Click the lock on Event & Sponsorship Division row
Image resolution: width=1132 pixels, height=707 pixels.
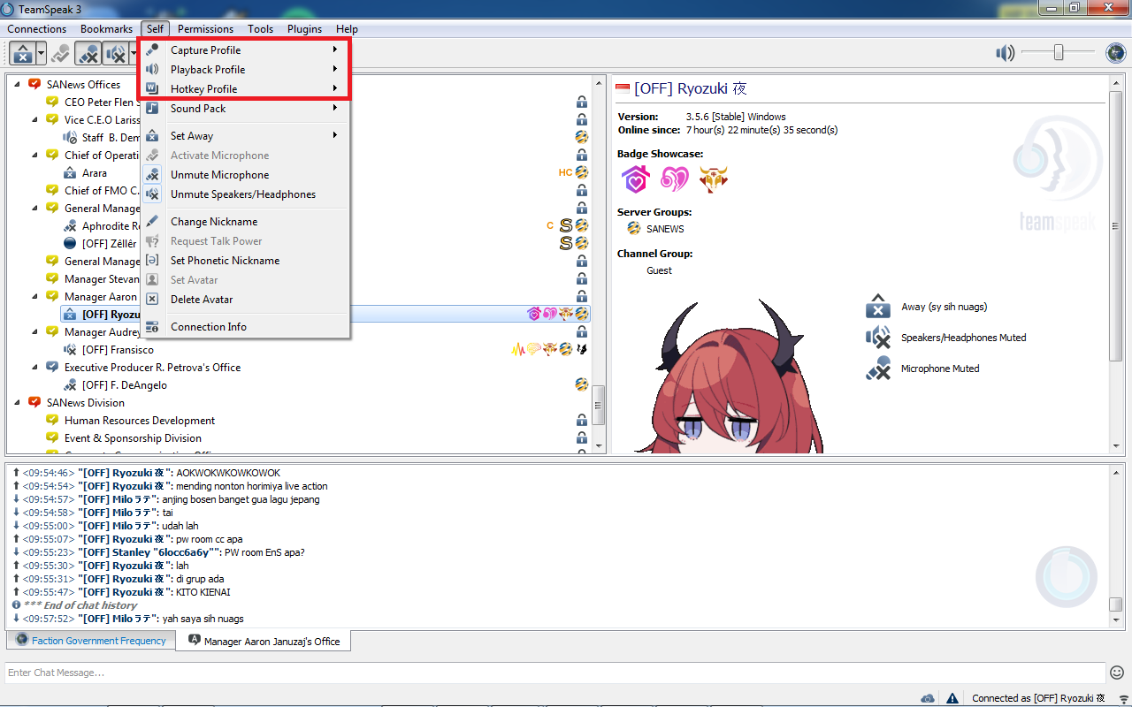[x=582, y=438]
